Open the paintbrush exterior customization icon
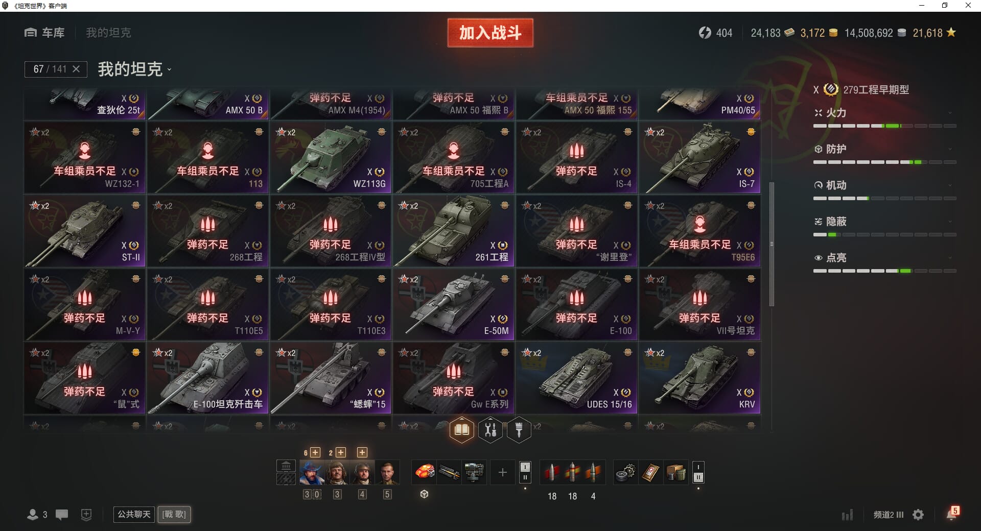 pyautogui.click(x=519, y=430)
